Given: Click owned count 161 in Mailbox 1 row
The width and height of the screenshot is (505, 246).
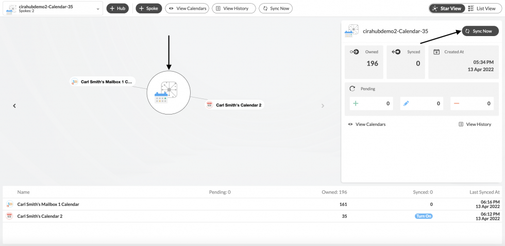Looking at the screenshot, I should pos(343,204).
